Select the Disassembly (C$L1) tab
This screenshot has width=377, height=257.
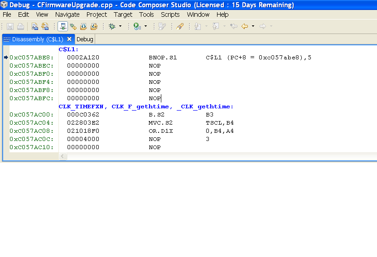tap(38, 39)
